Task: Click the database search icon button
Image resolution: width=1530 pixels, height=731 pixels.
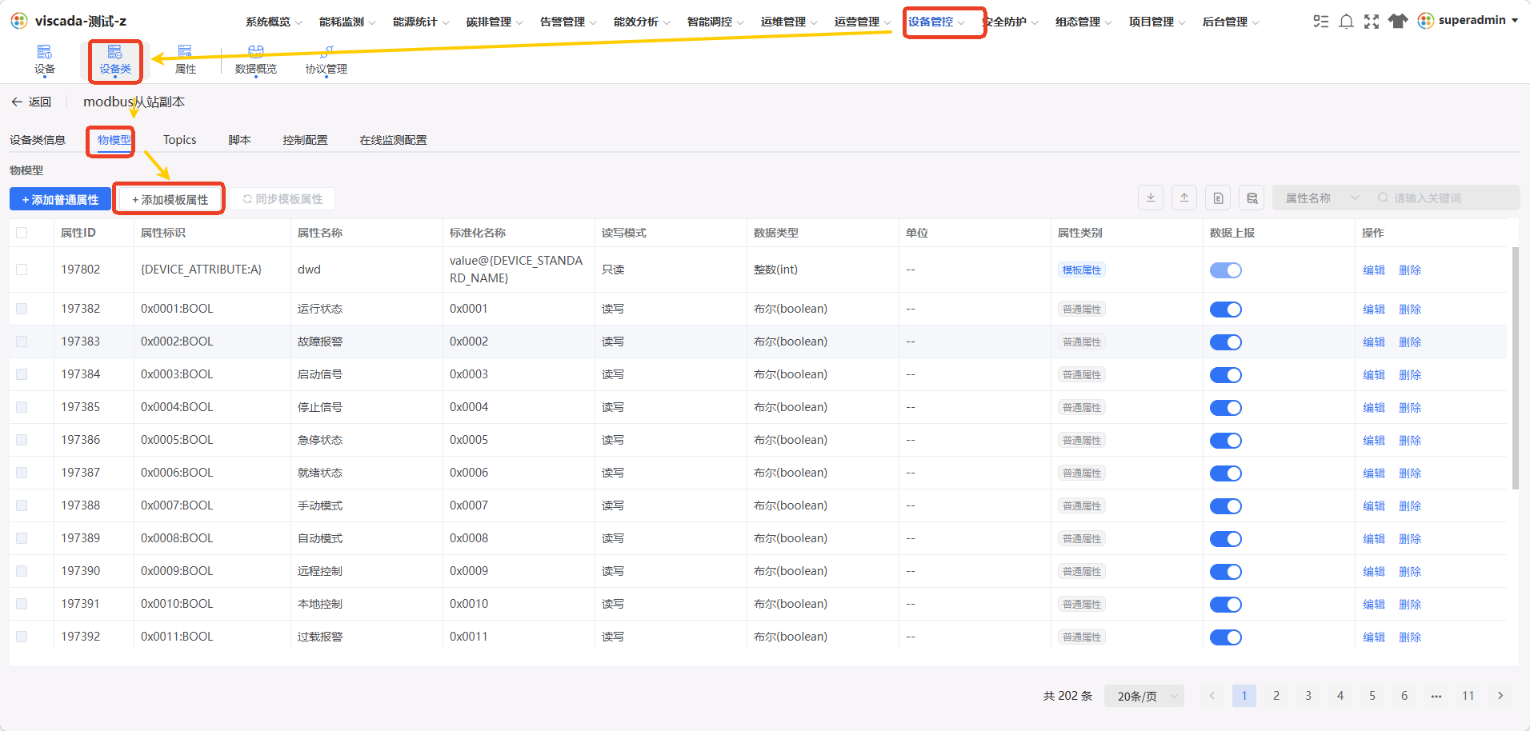Action: [1252, 198]
